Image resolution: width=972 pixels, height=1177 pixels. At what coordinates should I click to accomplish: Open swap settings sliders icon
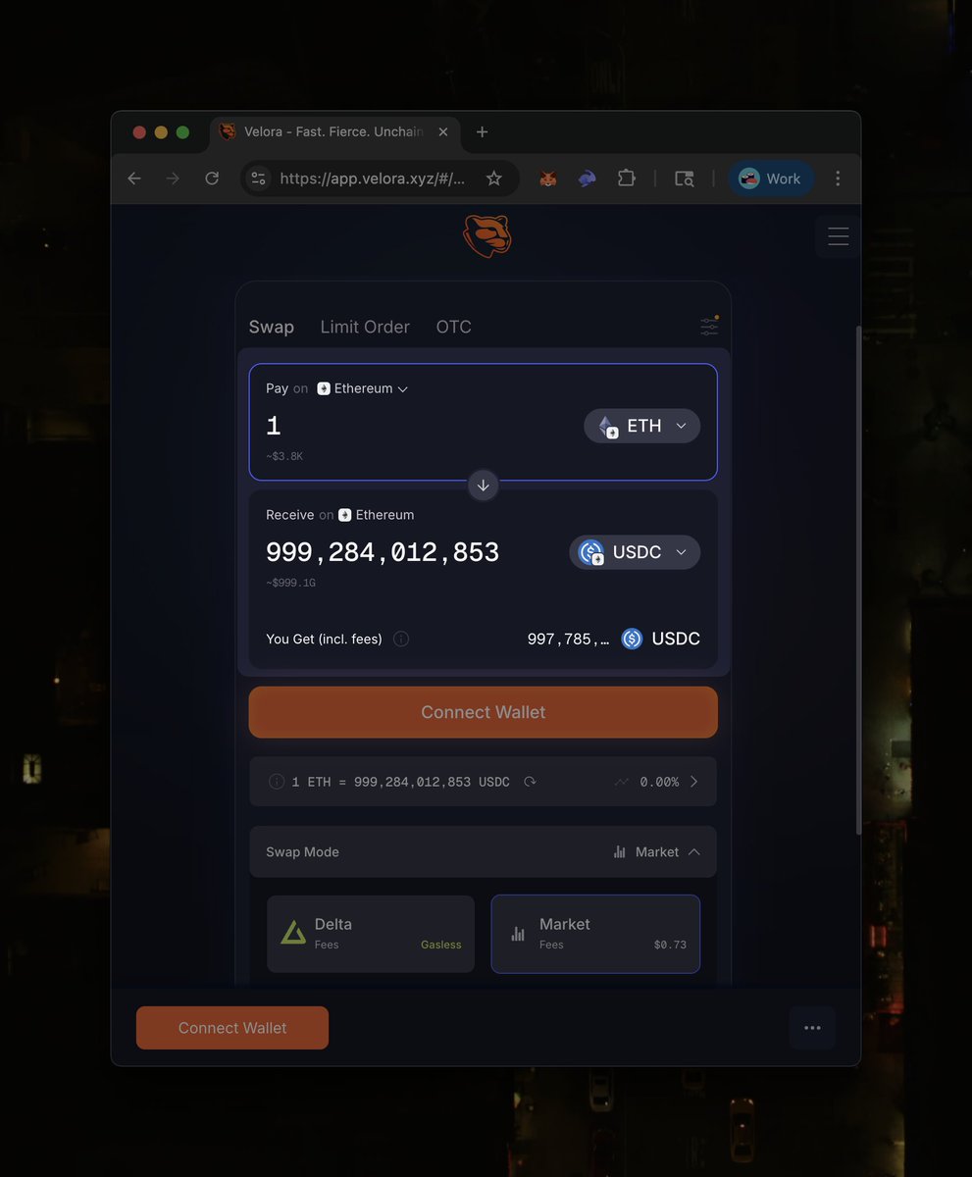click(x=709, y=326)
